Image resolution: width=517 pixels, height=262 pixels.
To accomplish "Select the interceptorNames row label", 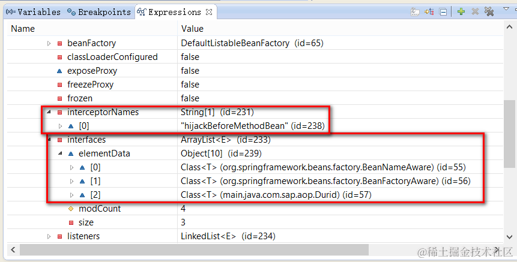I will (x=103, y=112).
